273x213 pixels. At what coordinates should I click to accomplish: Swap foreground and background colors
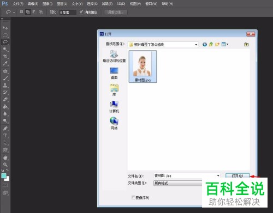8,170
